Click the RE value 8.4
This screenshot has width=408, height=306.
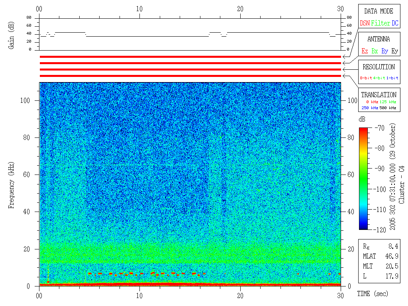[393, 246]
